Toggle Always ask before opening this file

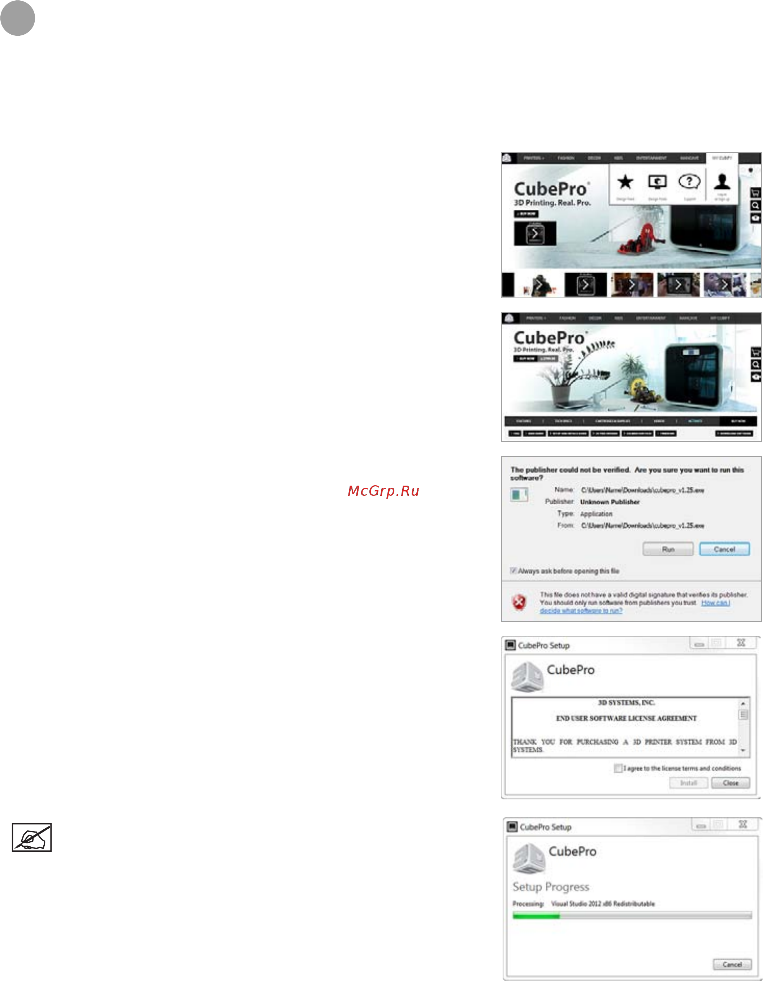513,571
